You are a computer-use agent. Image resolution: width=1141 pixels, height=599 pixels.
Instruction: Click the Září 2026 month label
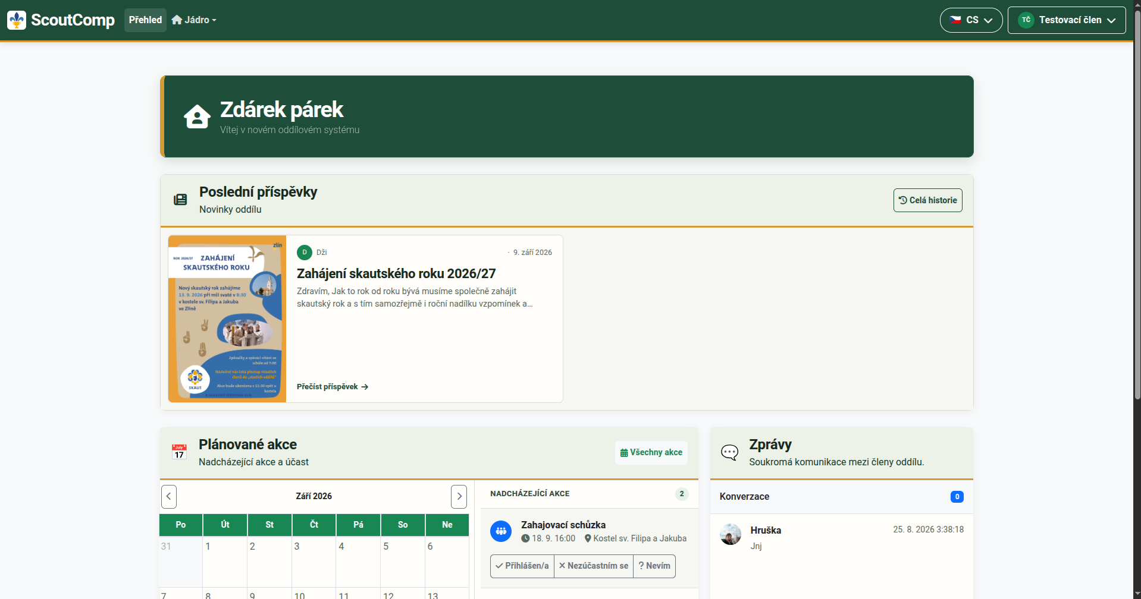(x=314, y=496)
